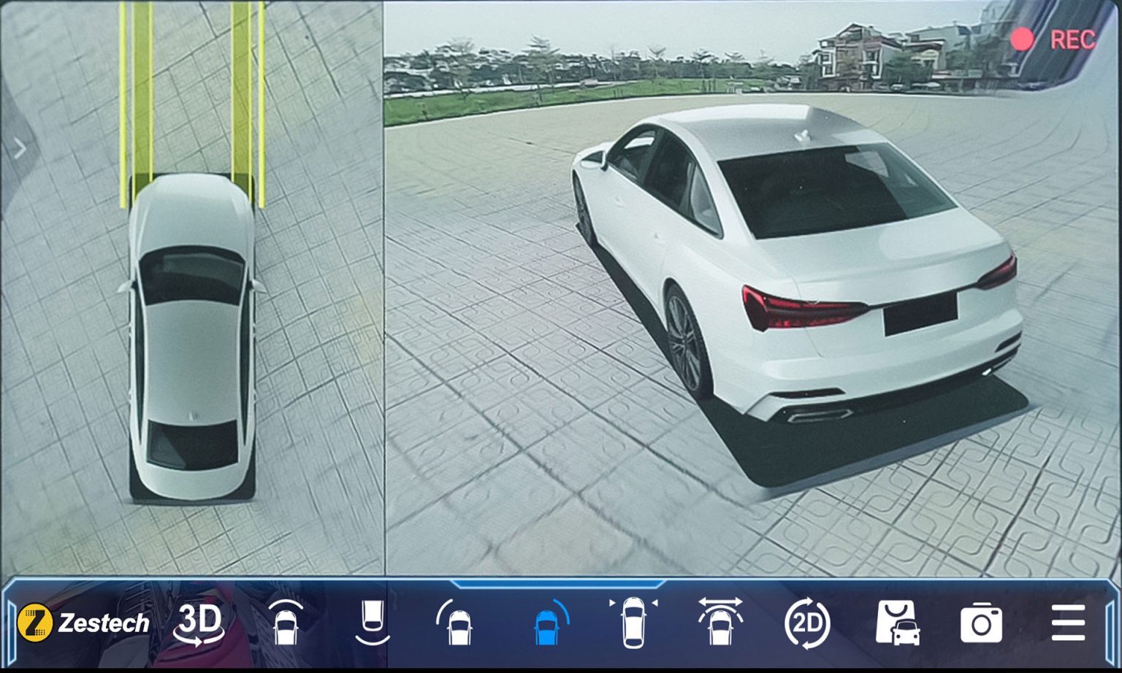
Task: Toggle the highlighted blue front-right view icon
Action: tap(548, 623)
